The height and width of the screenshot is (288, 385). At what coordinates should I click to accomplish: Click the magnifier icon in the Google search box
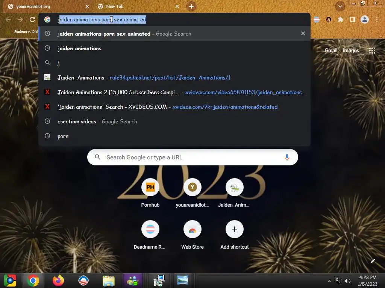point(97,157)
